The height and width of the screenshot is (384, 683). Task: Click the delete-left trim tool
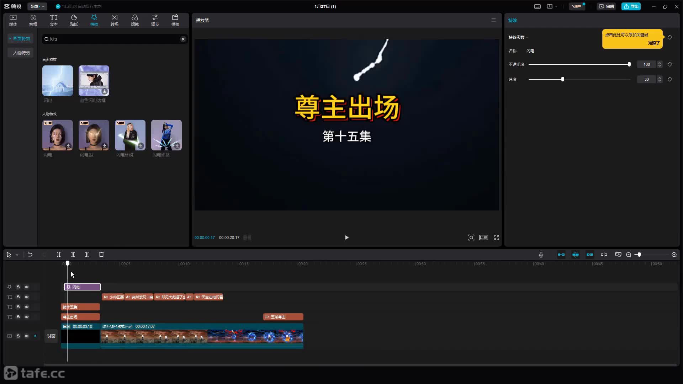pos(73,255)
